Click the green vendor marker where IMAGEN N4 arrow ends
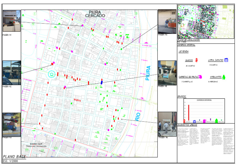Image resolution: width=237 pixels, height=167 pixels. 121,49
